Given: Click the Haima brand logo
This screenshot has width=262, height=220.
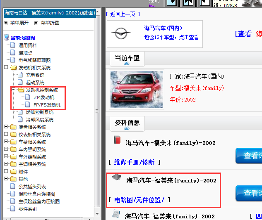Looking at the screenshot, I should [x=121, y=33].
